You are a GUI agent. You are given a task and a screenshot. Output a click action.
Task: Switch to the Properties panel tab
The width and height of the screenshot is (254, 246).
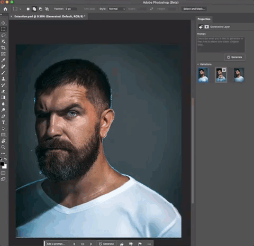[204, 19]
